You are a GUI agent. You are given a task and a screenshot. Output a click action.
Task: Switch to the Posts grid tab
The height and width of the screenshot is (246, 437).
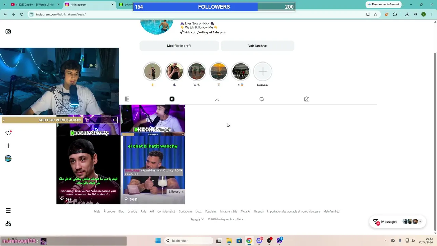coord(127,99)
